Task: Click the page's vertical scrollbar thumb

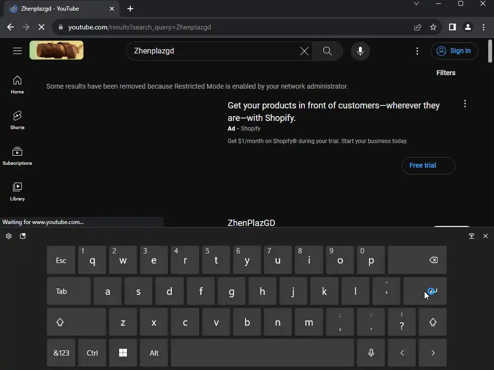Action: pyautogui.click(x=490, y=51)
